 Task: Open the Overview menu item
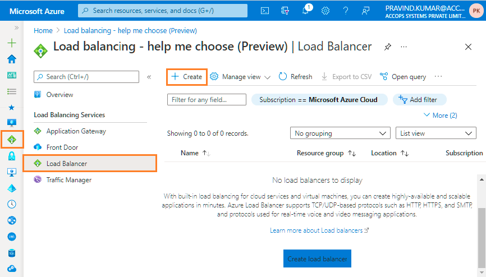(59, 95)
